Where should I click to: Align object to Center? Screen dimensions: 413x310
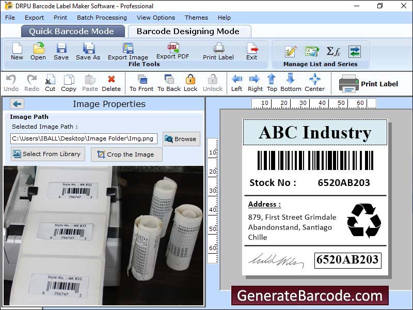tap(314, 83)
